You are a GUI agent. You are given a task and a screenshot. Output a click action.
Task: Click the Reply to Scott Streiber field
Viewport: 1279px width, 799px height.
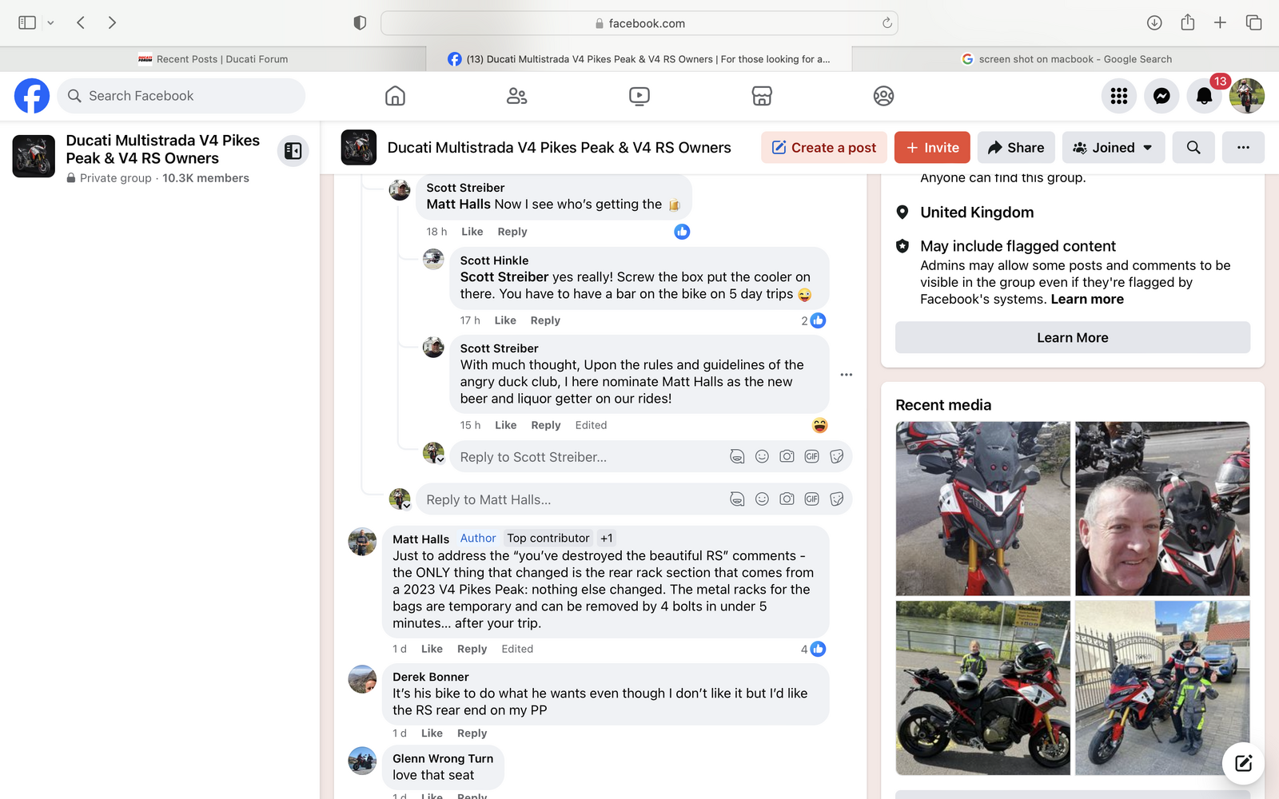point(588,457)
